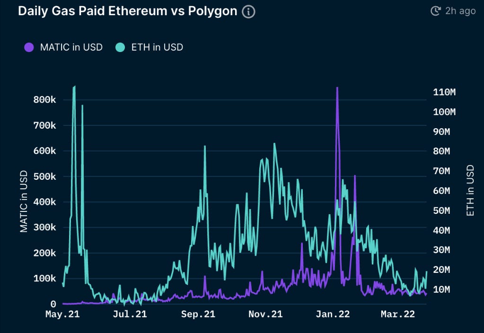Click the Mar.22 date label
This screenshot has width=484, height=333.
398,314
